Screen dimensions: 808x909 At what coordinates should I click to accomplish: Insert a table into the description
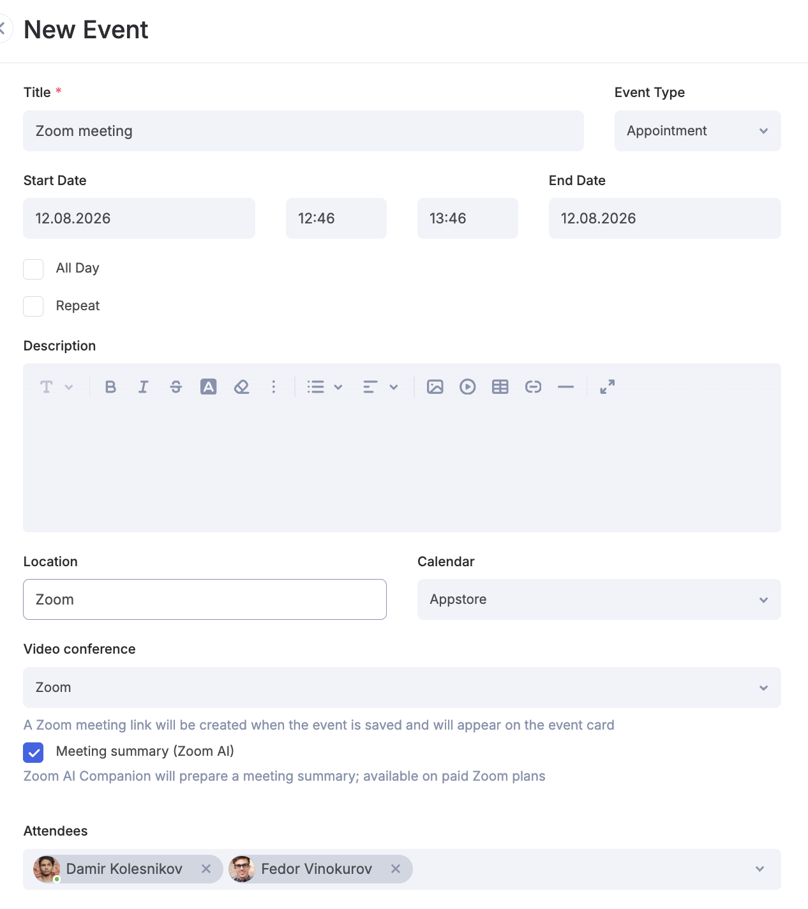500,387
